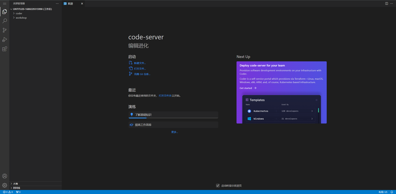Expand the coder folder
This screenshot has width=396, height=194.
coord(35,14)
